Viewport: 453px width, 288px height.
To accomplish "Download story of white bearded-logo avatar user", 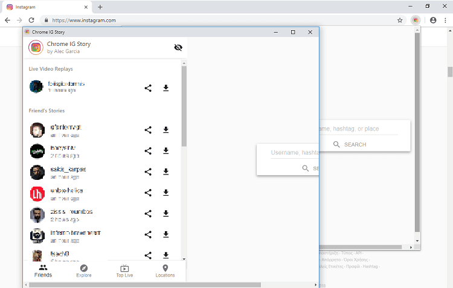I will pyautogui.click(x=166, y=234).
